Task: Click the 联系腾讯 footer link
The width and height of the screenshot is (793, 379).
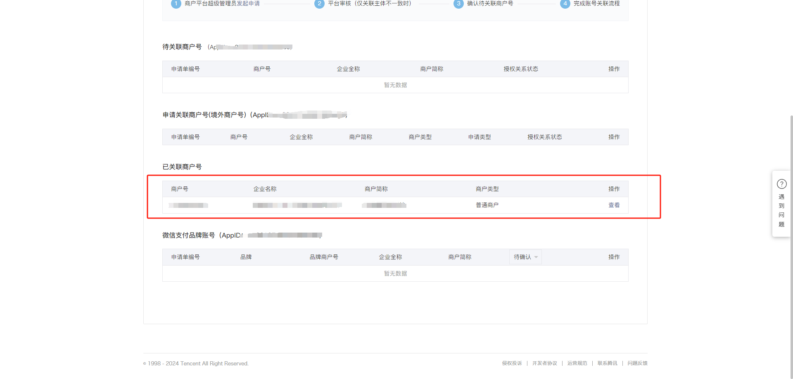Action: tap(607, 363)
